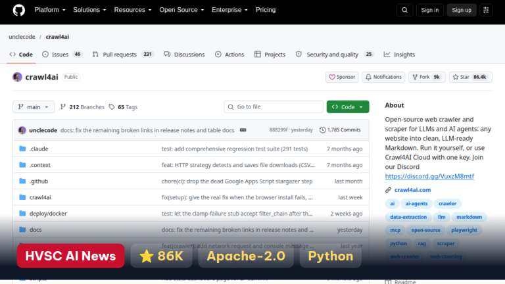Click the markdown topic tag
The height and width of the screenshot is (284, 505).
pyautogui.click(x=469, y=217)
